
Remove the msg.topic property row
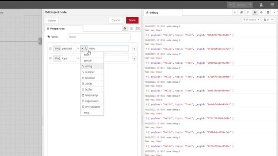[x=134, y=58]
